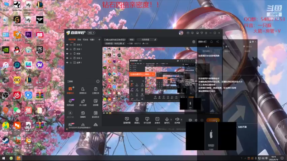This screenshot has height=161, width=287.
Task: Click the 麦克风 microphone icon
Action: (x=167, y=120)
